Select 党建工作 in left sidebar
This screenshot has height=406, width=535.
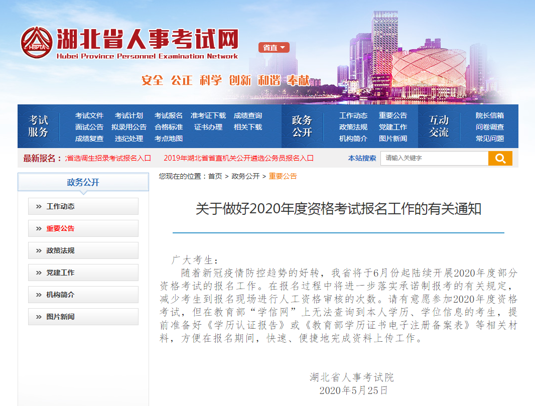(83, 273)
